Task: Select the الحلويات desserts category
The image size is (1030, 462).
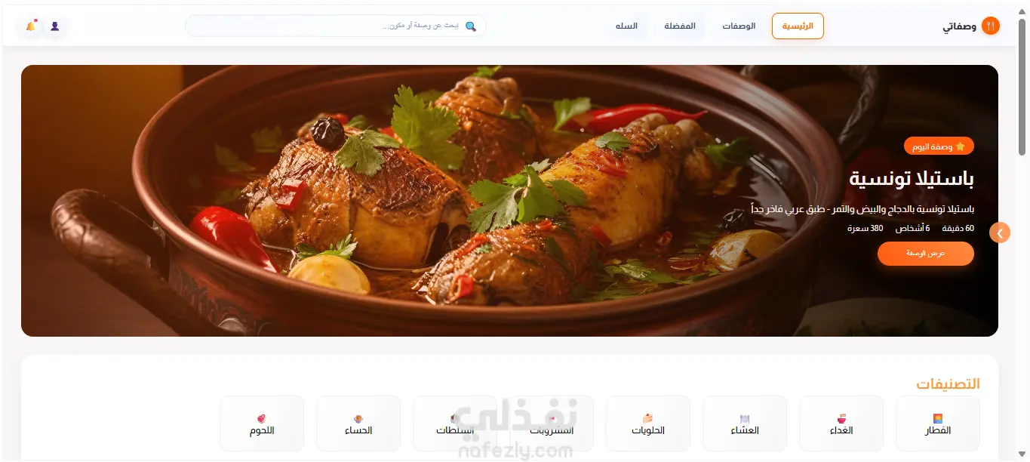Action: 648,423
